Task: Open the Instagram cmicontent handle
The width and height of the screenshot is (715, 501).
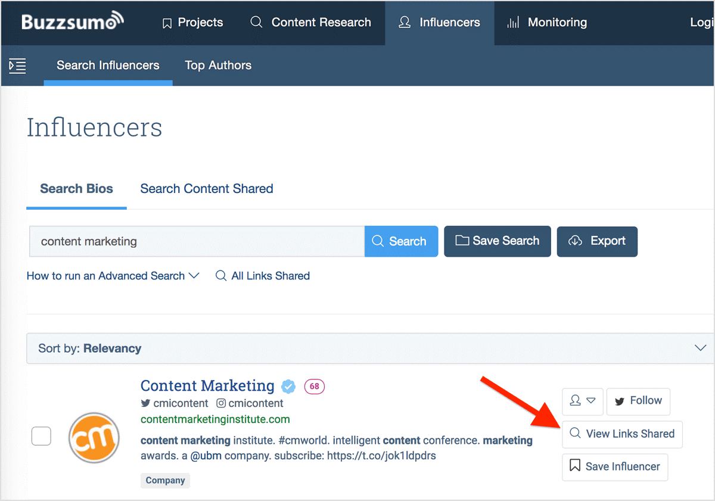Action: [250, 403]
